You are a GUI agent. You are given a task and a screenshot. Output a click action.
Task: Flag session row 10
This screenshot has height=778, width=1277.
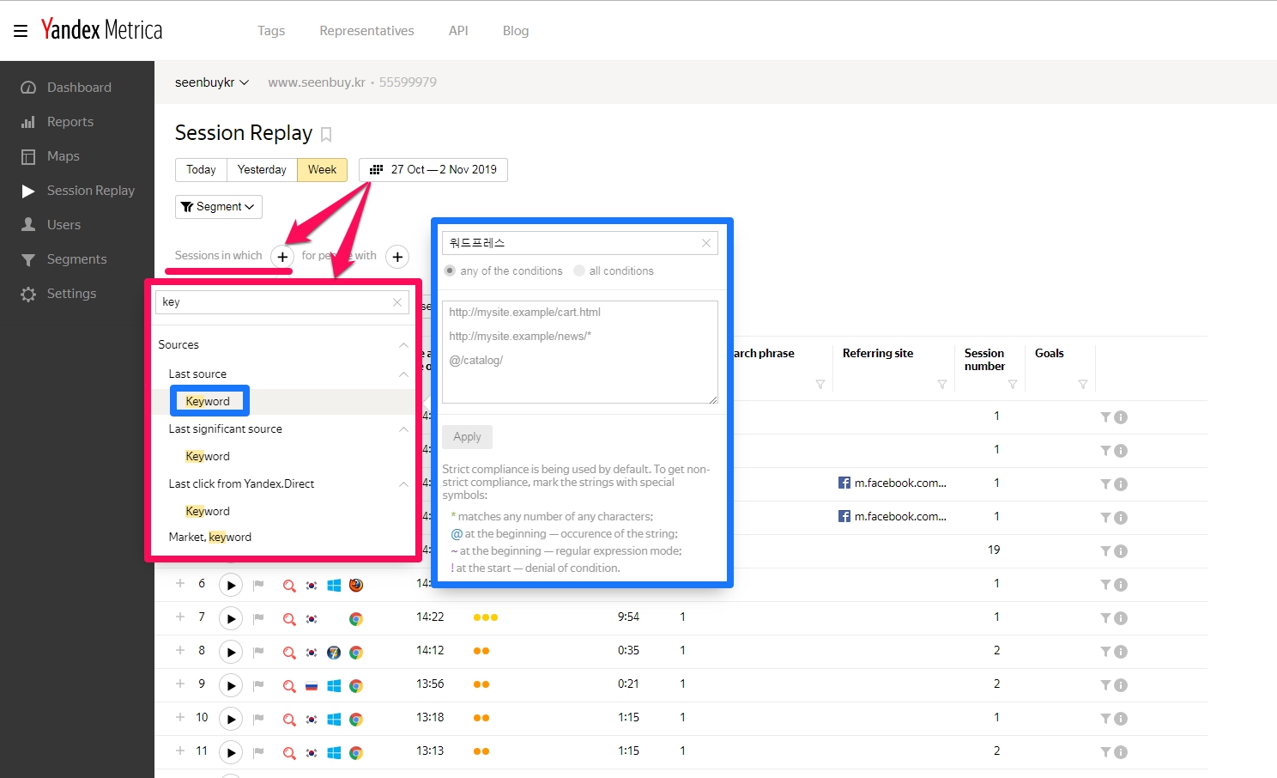pyautogui.click(x=258, y=719)
